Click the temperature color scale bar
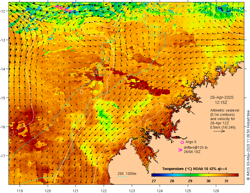The width and height of the screenshot is (250, 193). pos(195,175)
